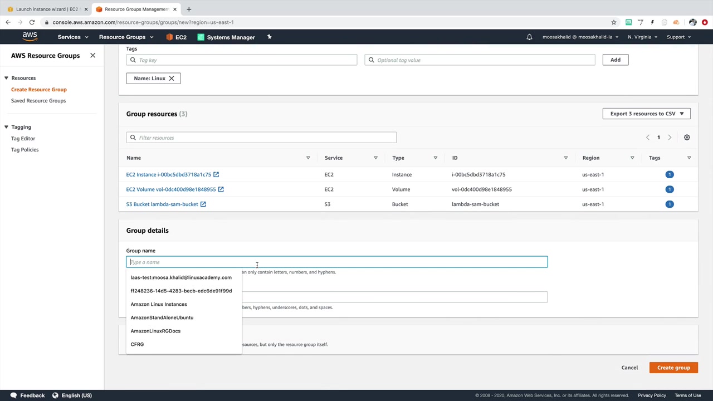Show tags badge for EC2 Instance row
Screen dimensions: 713x401
670,174
